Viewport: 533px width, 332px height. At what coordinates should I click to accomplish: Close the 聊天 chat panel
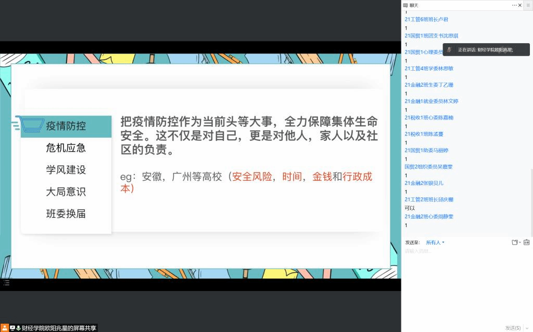point(520,5)
